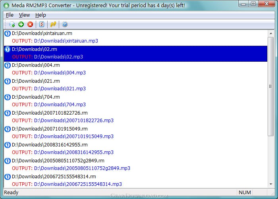The height and width of the screenshot is (199, 278).
Task: Select the D:\Downloads\004.rm entry
Action: coord(36,65)
